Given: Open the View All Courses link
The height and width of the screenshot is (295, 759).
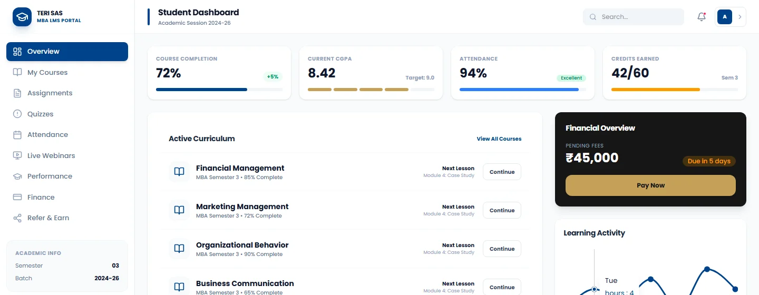Looking at the screenshot, I should [x=499, y=139].
